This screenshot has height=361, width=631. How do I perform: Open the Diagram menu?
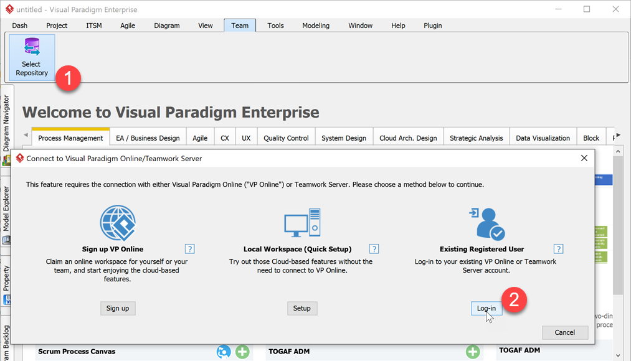pos(166,26)
